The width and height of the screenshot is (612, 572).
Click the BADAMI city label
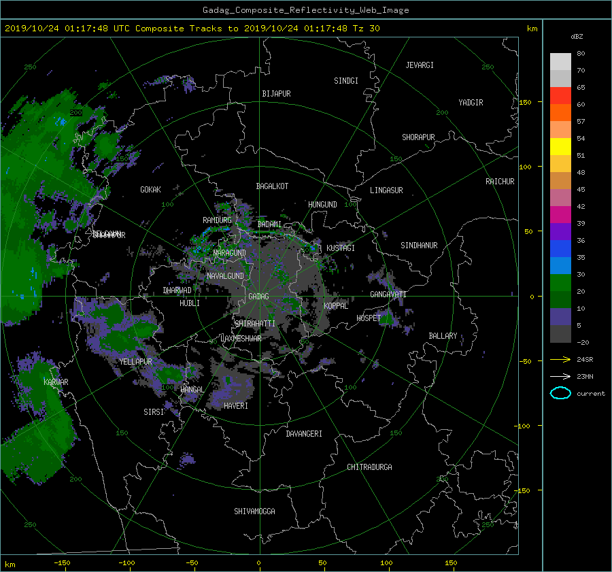click(x=269, y=224)
